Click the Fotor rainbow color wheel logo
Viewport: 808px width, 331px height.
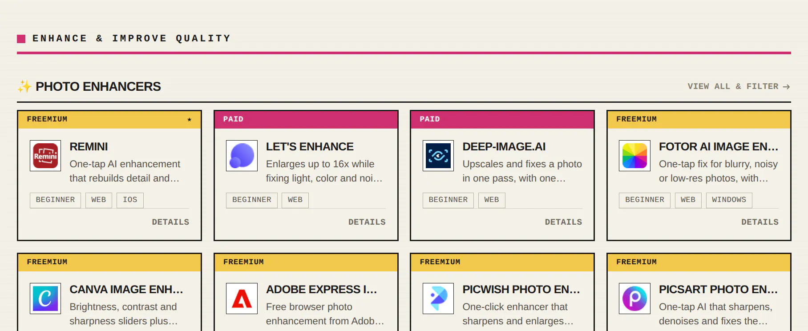click(x=634, y=156)
